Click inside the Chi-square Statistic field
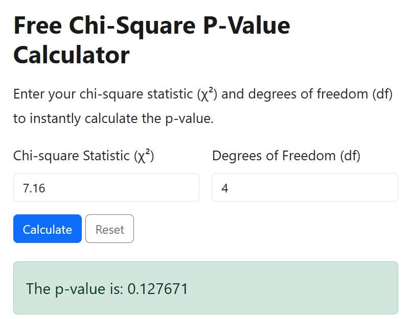 [x=106, y=188]
